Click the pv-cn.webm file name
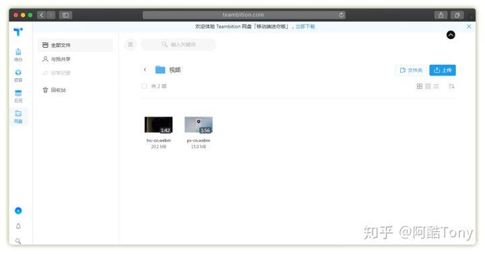Screen dimensions: 485x254 [x=199, y=140]
